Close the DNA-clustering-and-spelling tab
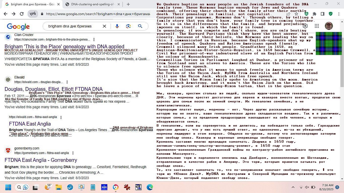Screen dimensions: 344x193 119,4
